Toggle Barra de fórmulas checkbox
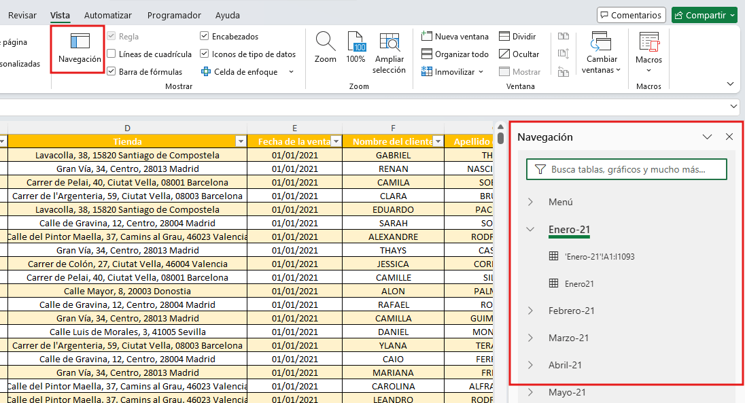The width and height of the screenshot is (745, 403). pyautogui.click(x=111, y=71)
